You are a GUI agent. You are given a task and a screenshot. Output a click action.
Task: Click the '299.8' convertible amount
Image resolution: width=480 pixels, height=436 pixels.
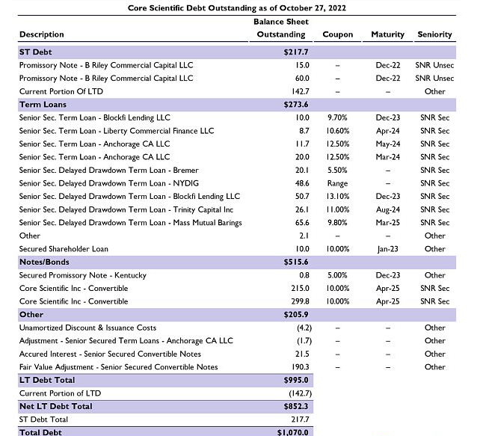coord(301,301)
